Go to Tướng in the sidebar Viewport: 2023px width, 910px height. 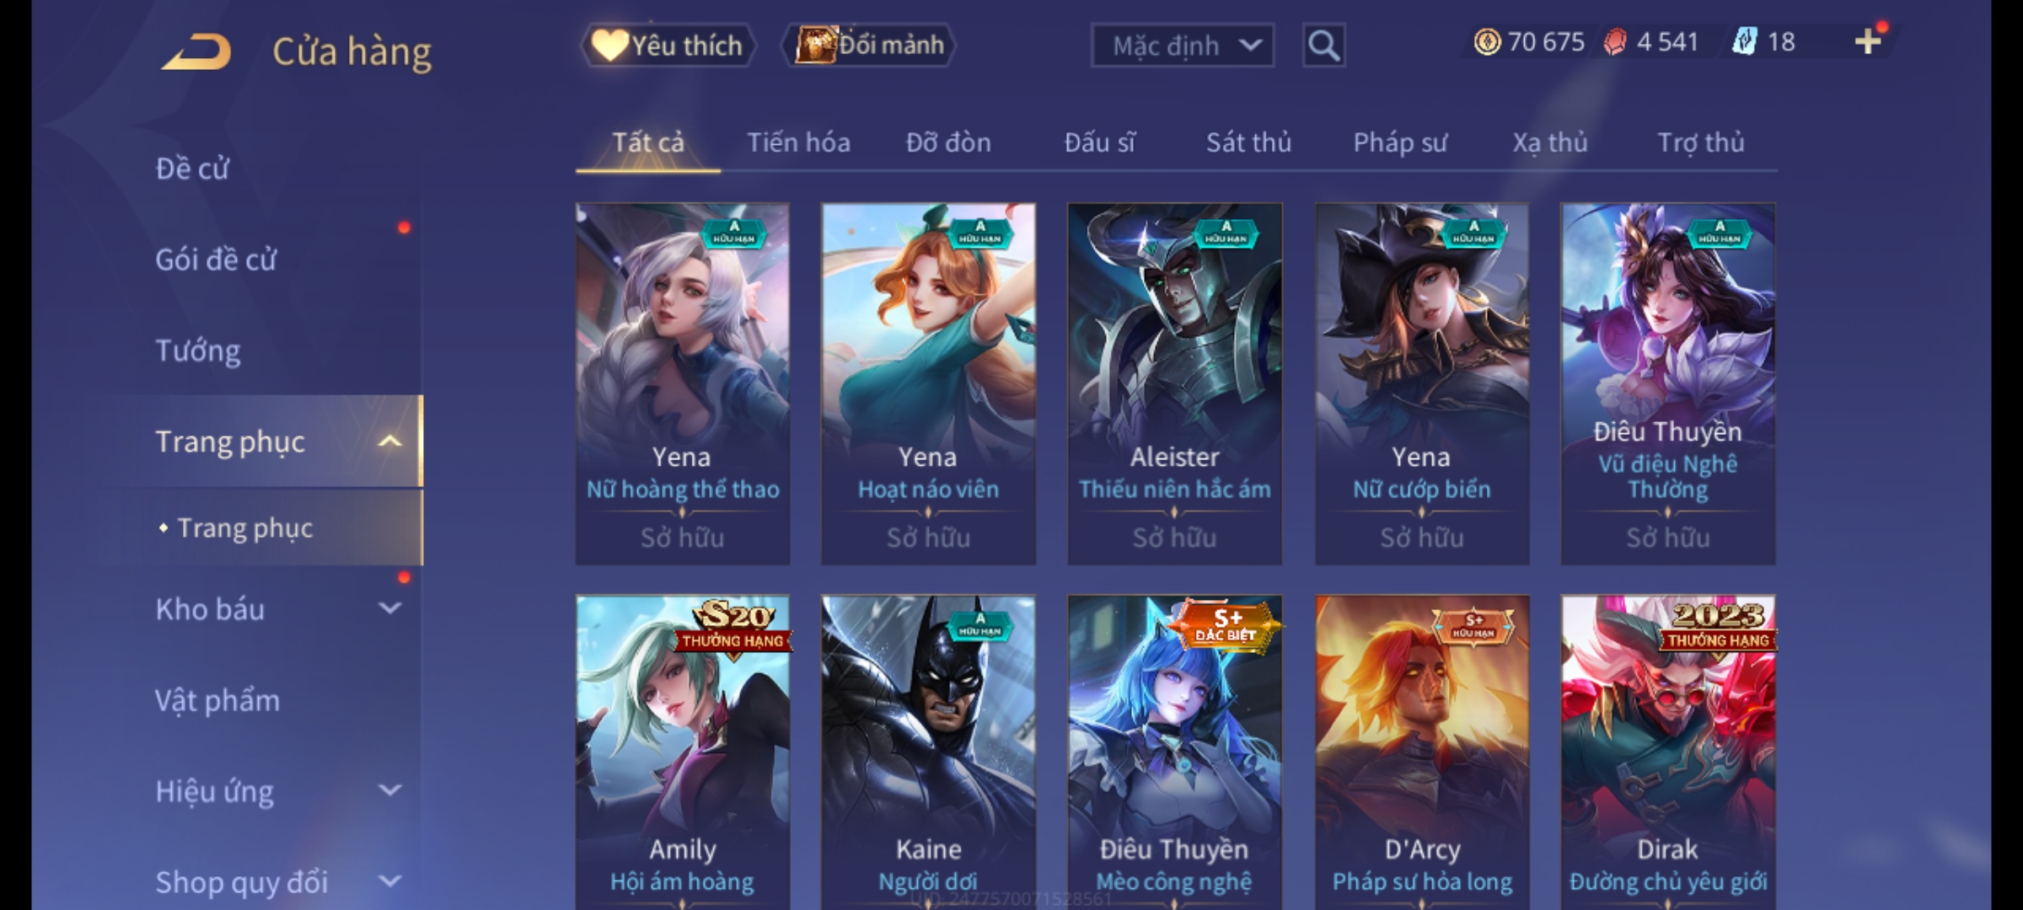[199, 350]
